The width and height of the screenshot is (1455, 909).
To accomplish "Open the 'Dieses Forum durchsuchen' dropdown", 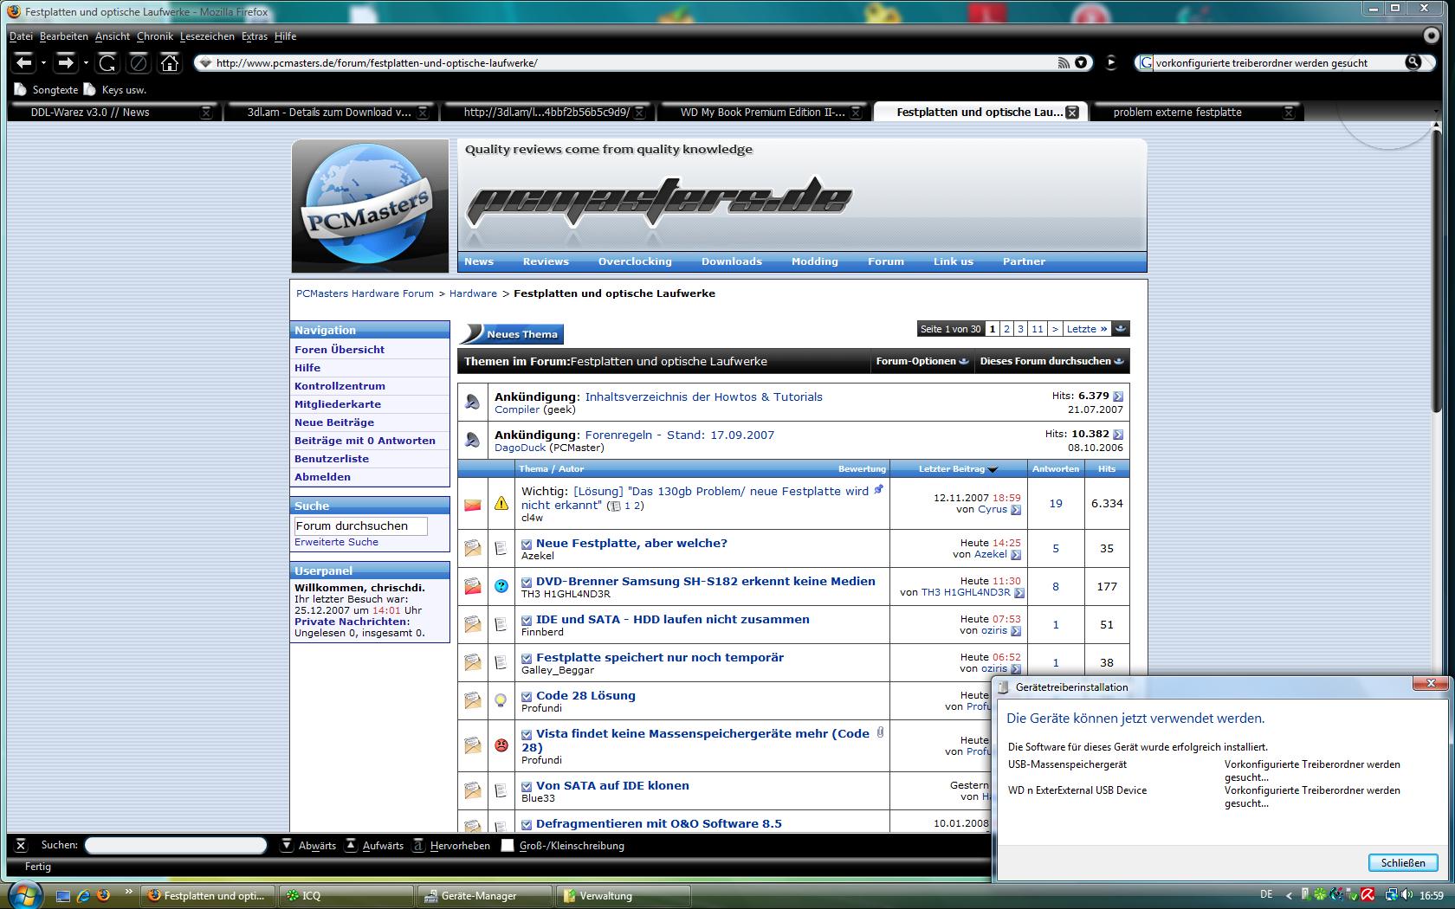I will tap(1051, 361).
